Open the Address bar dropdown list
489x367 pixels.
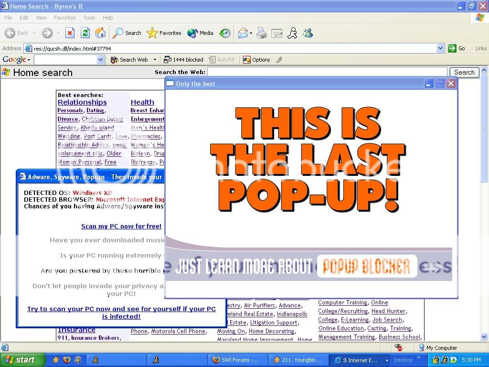click(440, 48)
